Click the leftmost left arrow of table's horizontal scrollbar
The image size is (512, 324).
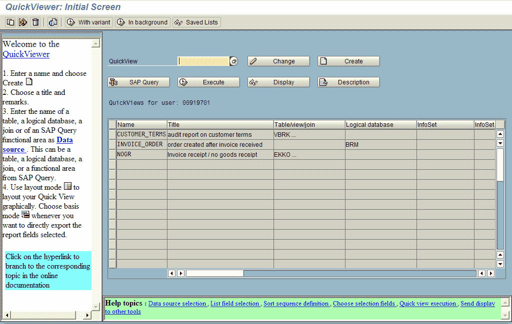pos(171,273)
